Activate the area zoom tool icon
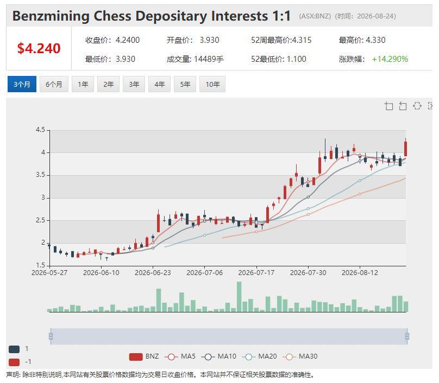This screenshot has height=383, width=439. tap(388, 106)
